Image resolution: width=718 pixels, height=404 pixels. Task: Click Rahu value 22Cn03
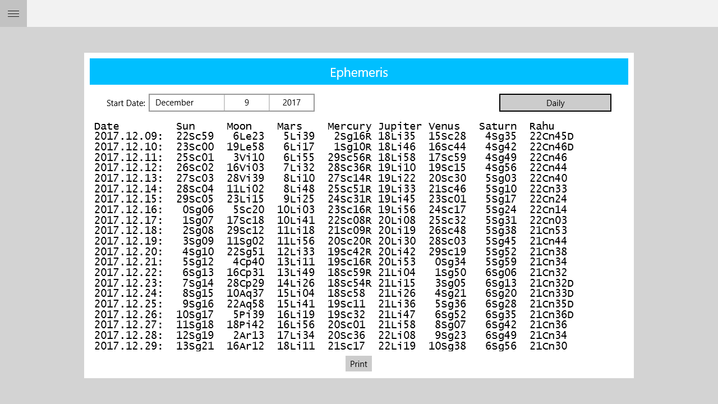[549, 221]
